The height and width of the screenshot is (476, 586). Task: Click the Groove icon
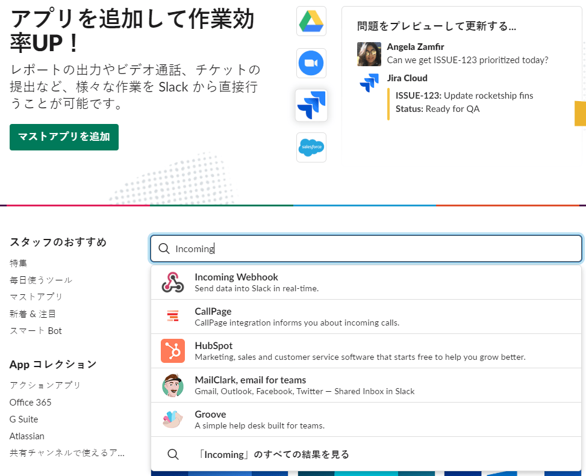tap(173, 419)
